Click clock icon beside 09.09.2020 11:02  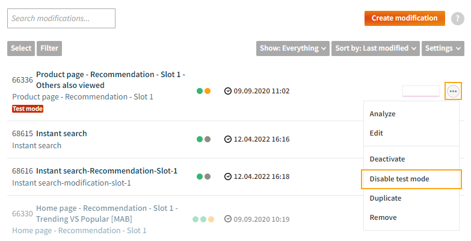coord(227,91)
